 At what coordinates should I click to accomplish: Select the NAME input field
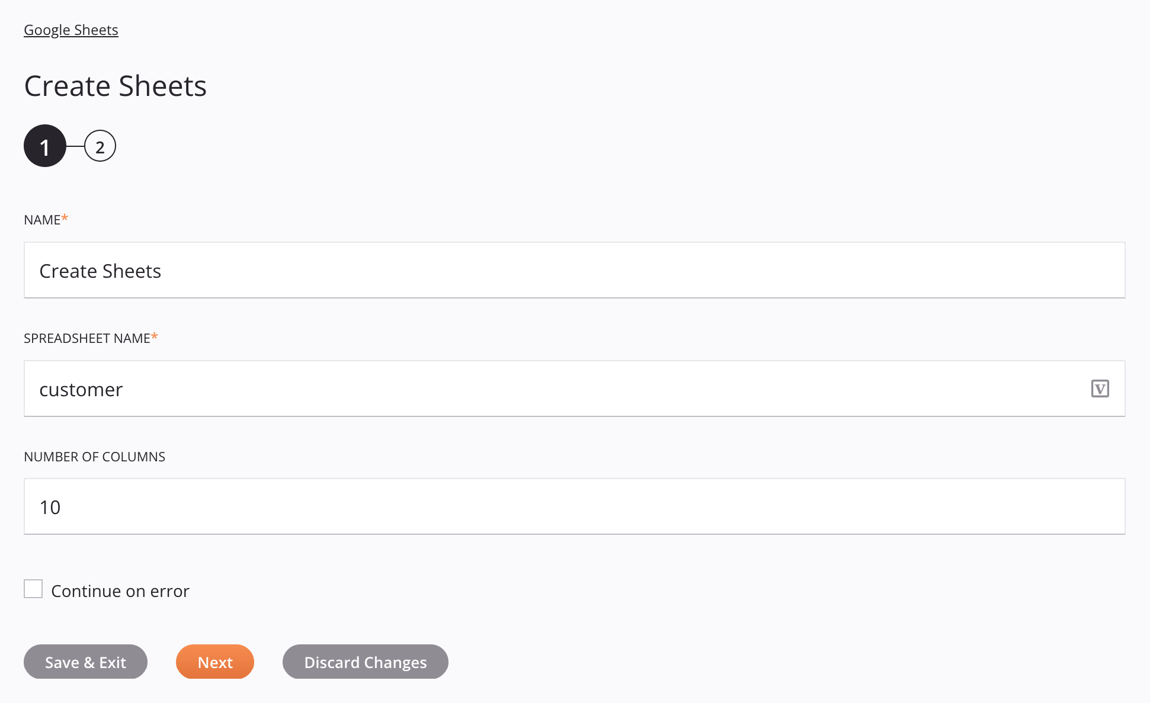tap(575, 270)
